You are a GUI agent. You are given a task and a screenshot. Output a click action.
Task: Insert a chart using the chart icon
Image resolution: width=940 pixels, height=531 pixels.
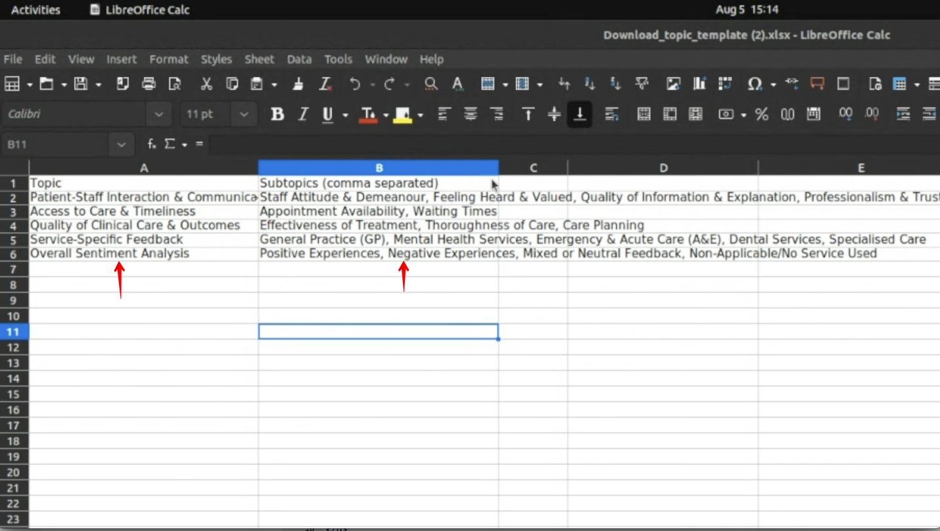[x=698, y=84]
